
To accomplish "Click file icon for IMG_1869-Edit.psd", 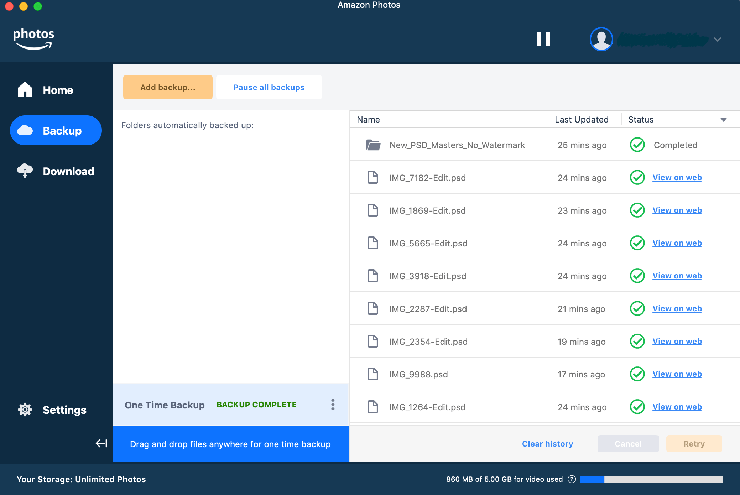I will [373, 210].
